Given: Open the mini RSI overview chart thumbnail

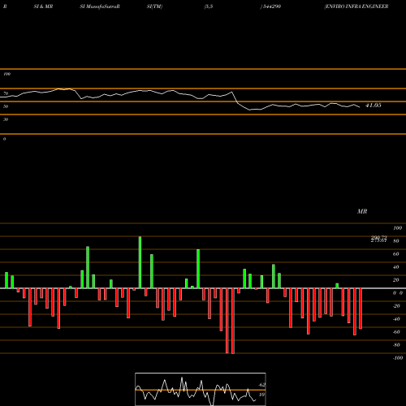Looking at the screenshot, I should [x=201, y=389].
